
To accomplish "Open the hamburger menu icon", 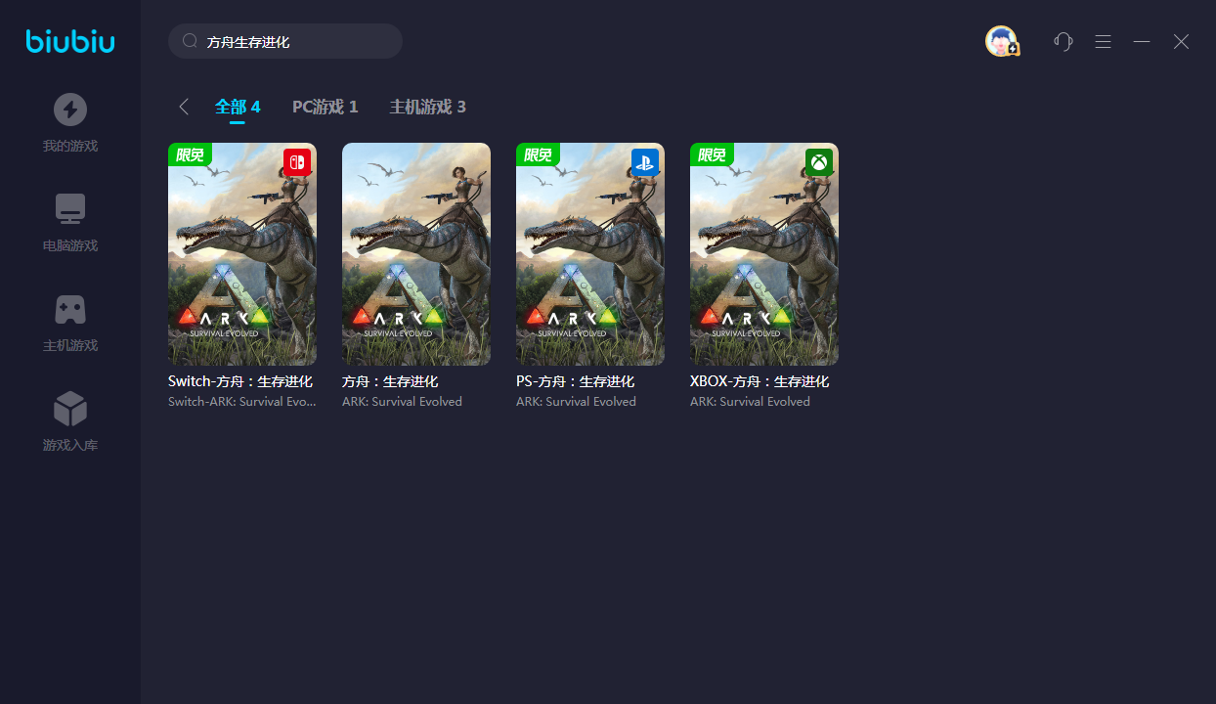I will tap(1103, 41).
